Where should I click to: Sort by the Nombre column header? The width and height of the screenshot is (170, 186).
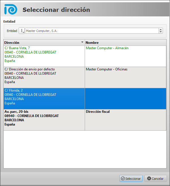[x=125, y=42]
